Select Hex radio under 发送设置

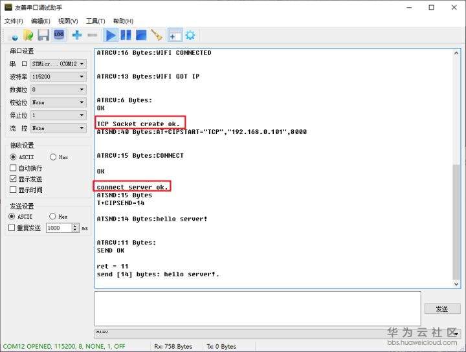coord(52,216)
